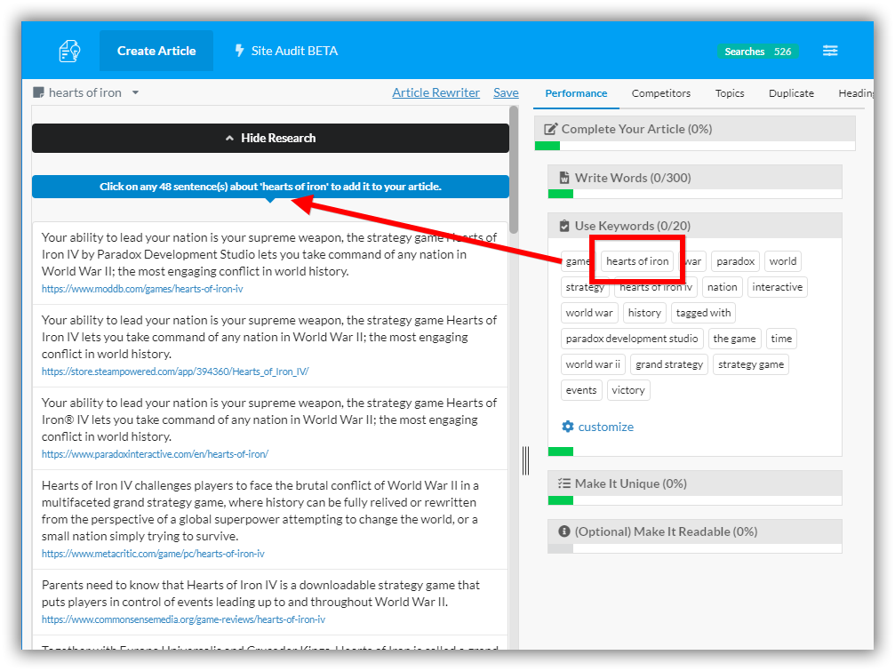Select the 'grand strategy' keyword tag
This screenshot has width=895, height=671.
(669, 364)
